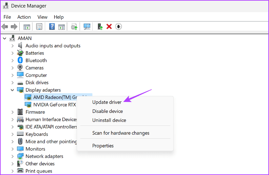Toggle the action pane toolbar icon
This screenshot has width=269, height=175.
(61, 27)
